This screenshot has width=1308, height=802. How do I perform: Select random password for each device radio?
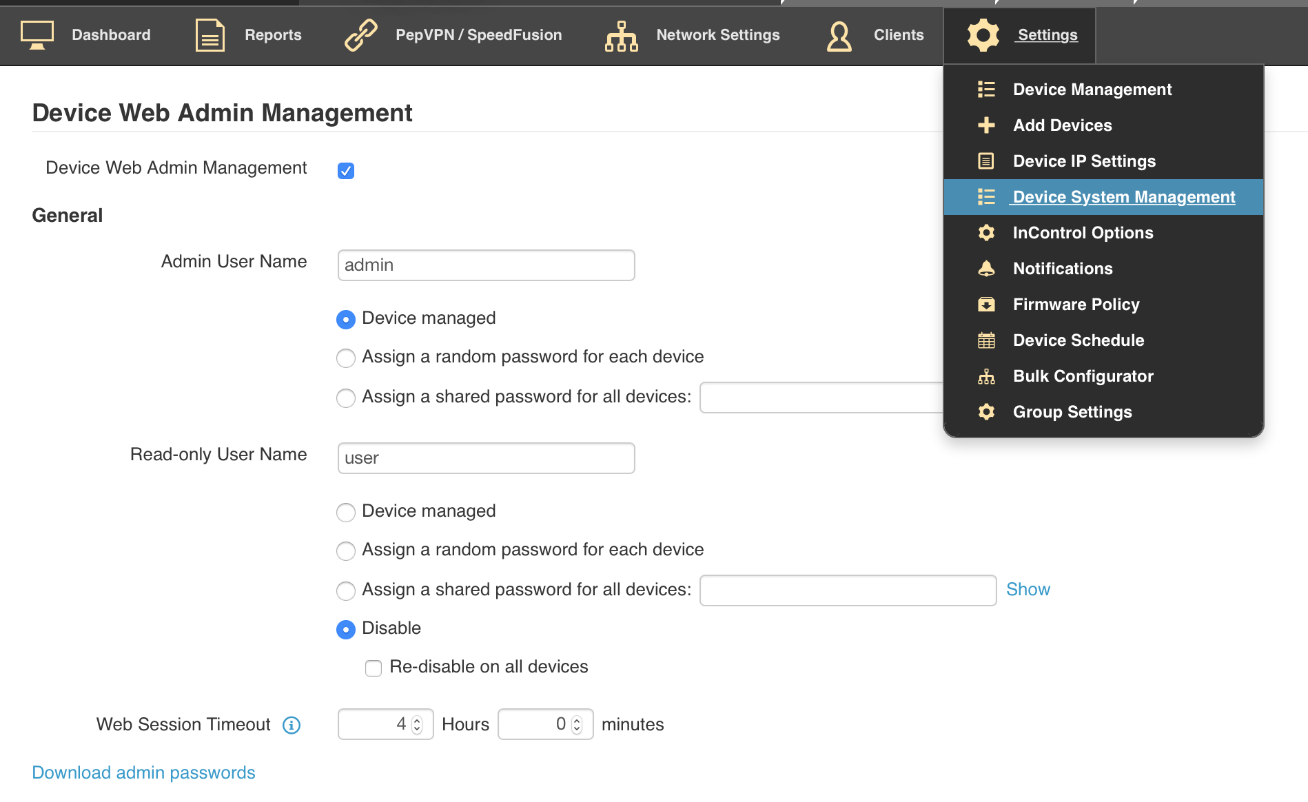(346, 358)
